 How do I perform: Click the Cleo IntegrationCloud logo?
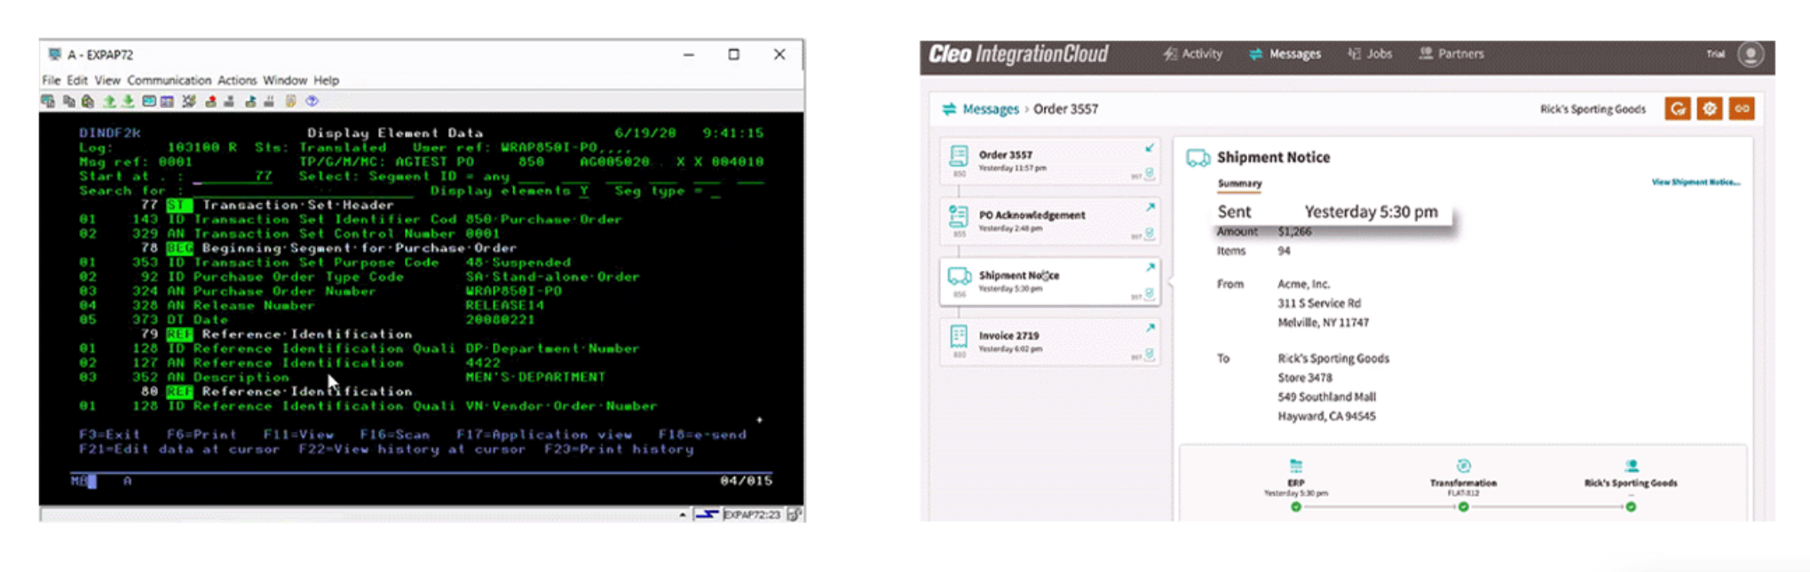1018,54
